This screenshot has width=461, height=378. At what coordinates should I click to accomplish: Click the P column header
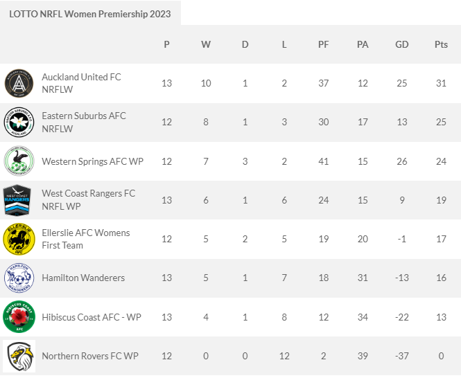point(166,44)
